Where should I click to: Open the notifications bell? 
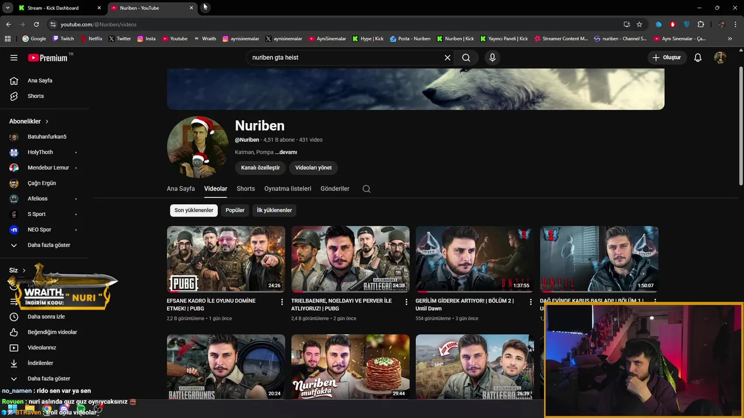[698, 57]
